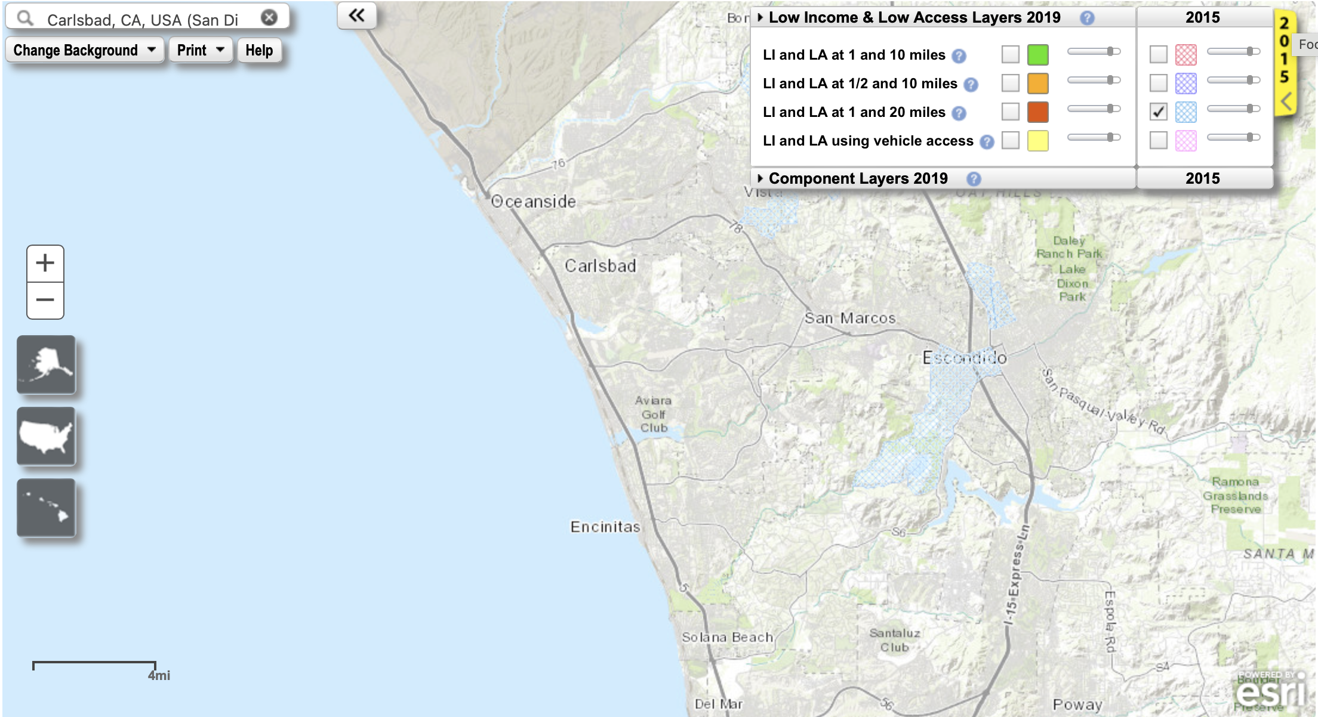Open the Print dropdown
Viewport: 1318px width, 717px height.
[x=200, y=50]
